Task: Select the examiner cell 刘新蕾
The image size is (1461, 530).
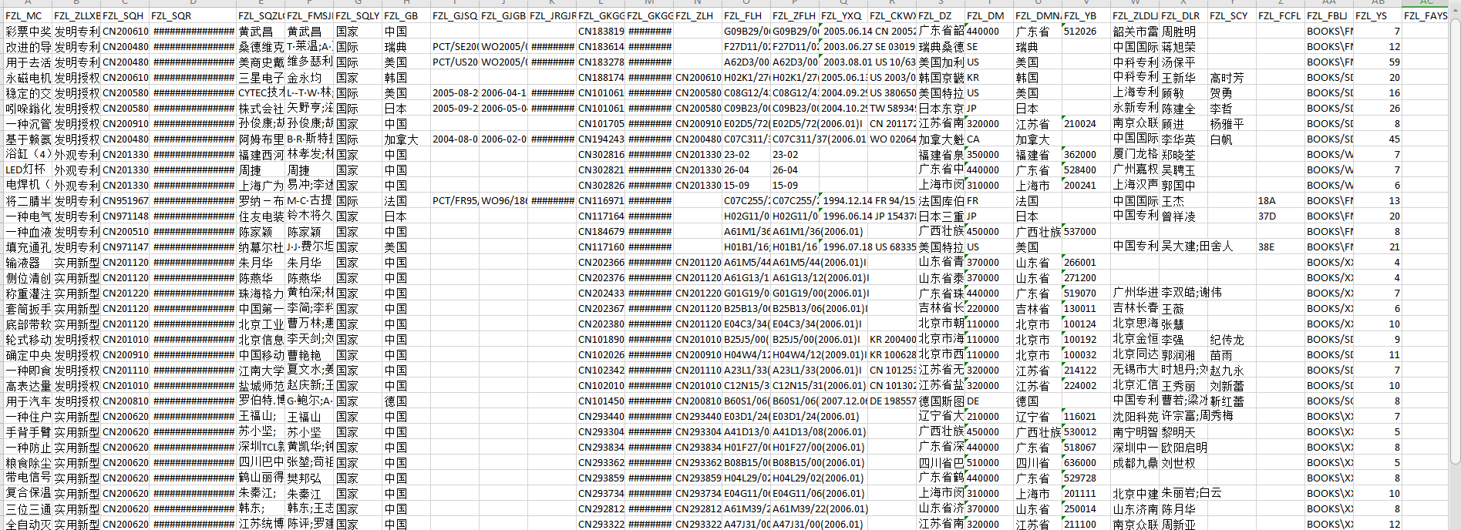Action: tap(1232, 385)
